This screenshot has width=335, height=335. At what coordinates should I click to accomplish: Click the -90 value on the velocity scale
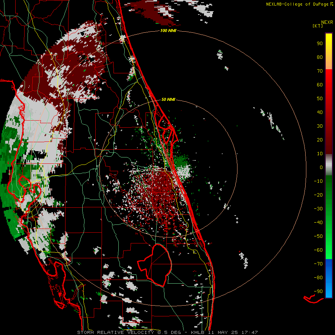(318, 291)
